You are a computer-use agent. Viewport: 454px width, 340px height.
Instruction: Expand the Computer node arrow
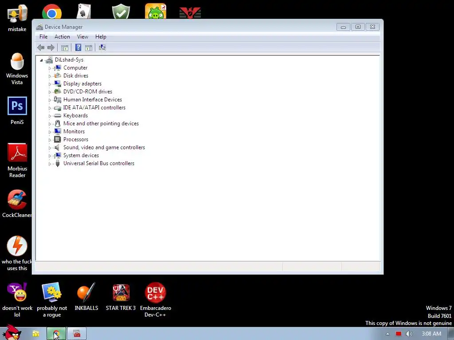coord(50,68)
